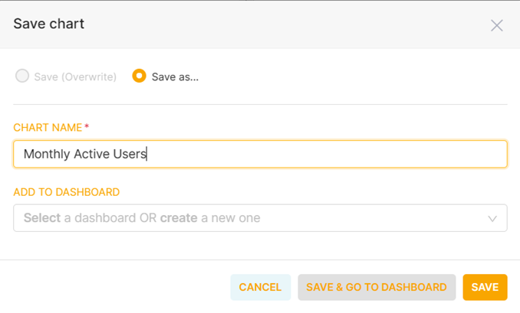Open the 'Select a dashboard' combo box
The height and width of the screenshot is (313, 520).
pos(260,218)
